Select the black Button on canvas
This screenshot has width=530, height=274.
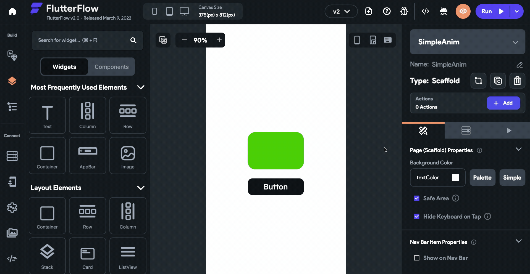point(276,187)
